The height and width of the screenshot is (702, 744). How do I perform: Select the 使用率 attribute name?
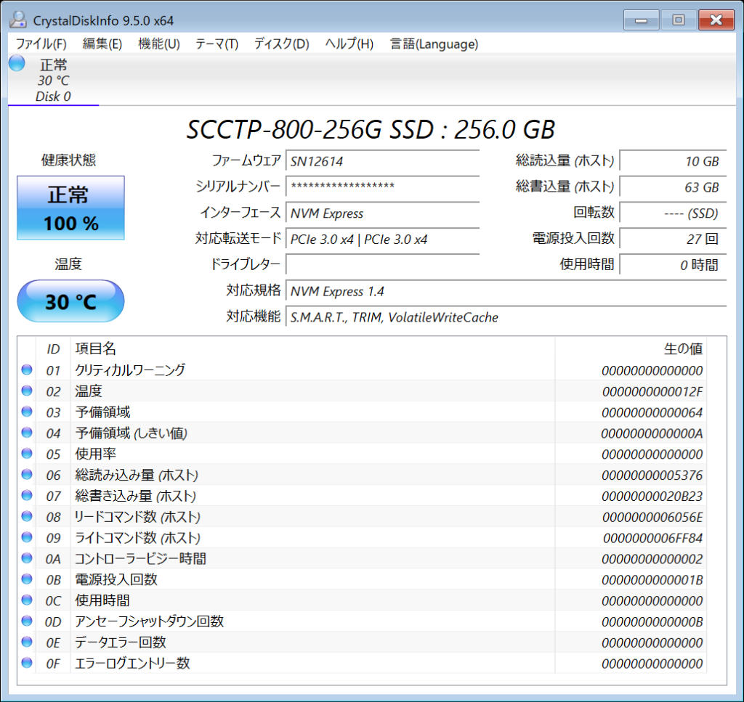click(95, 454)
